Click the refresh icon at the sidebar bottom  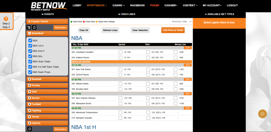click(30, 129)
